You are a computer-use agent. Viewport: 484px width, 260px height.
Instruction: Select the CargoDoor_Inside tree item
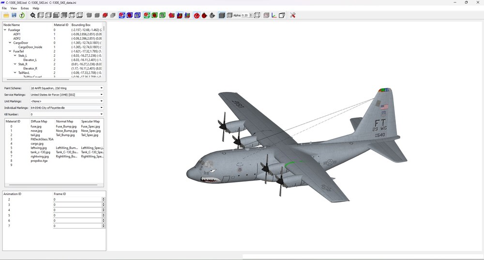pyautogui.click(x=30, y=47)
